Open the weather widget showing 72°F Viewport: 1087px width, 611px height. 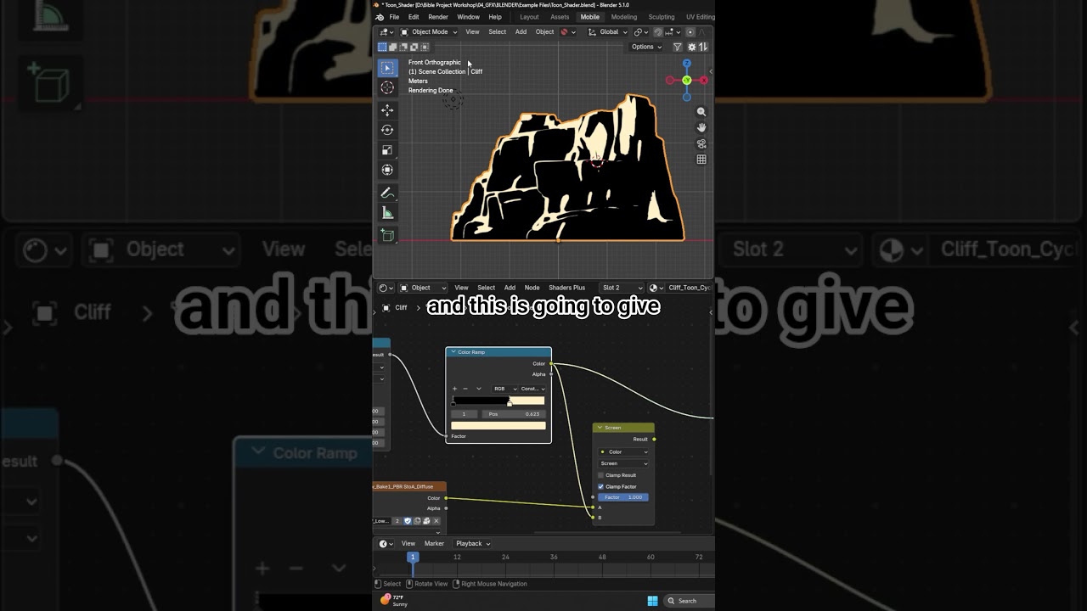(x=395, y=600)
